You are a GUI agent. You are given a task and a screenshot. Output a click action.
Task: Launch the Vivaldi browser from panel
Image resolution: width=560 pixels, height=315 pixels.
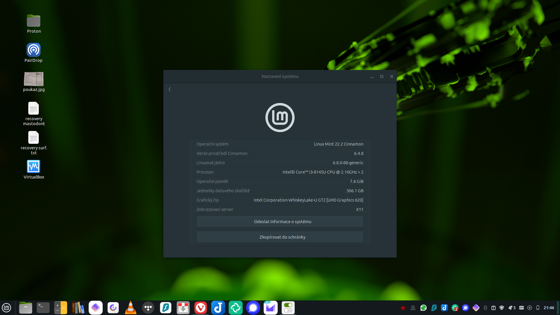[x=201, y=308]
